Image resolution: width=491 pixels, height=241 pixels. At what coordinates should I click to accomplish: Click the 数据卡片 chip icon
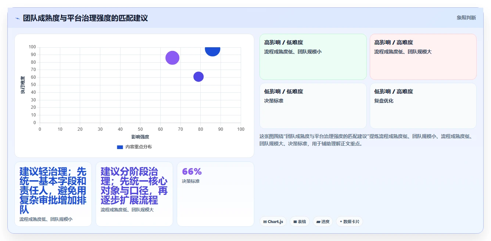point(341,222)
